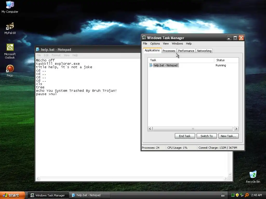Click the 'tree' line in Notepad

[40, 87]
